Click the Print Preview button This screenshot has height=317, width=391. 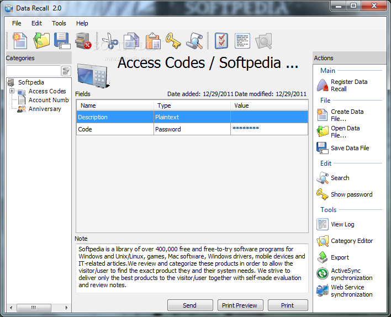click(240, 305)
